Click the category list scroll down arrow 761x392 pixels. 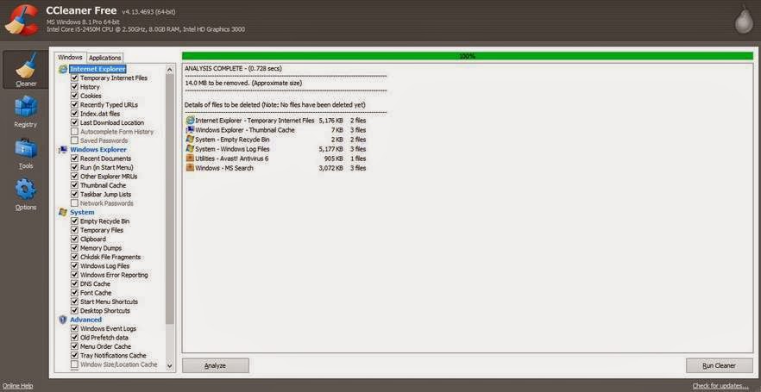(x=170, y=366)
